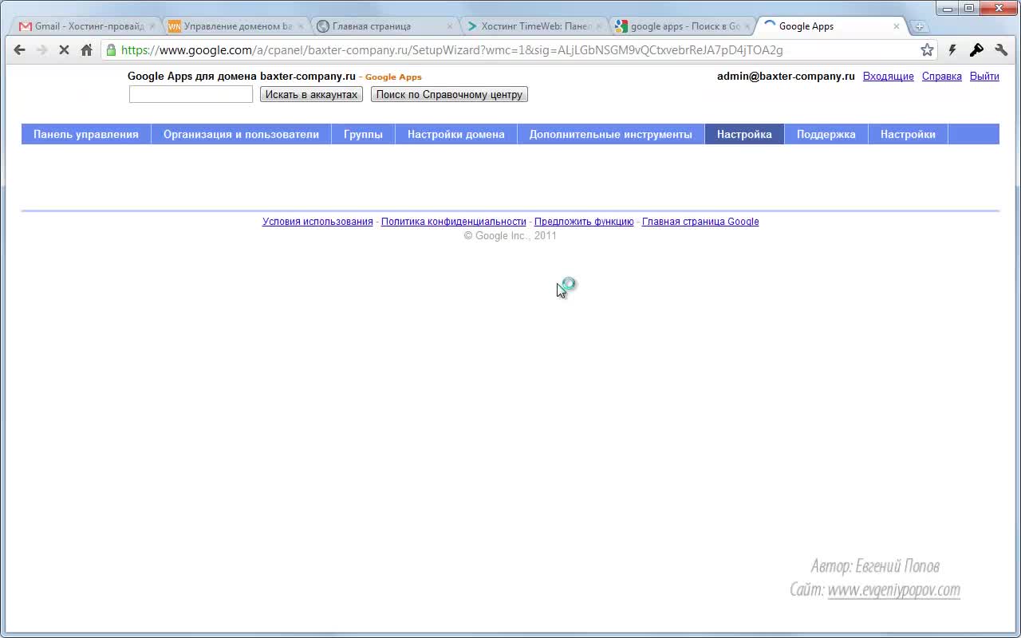Select the Настройка menu tab
The image size is (1021, 638).
pyautogui.click(x=744, y=134)
